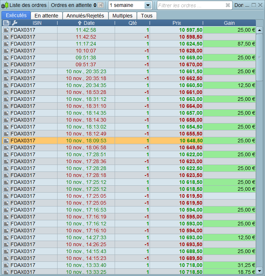This screenshot has width=265, height=276.
Task: Open order details icon for 11:42:58 row
Action: pos(6,30)
